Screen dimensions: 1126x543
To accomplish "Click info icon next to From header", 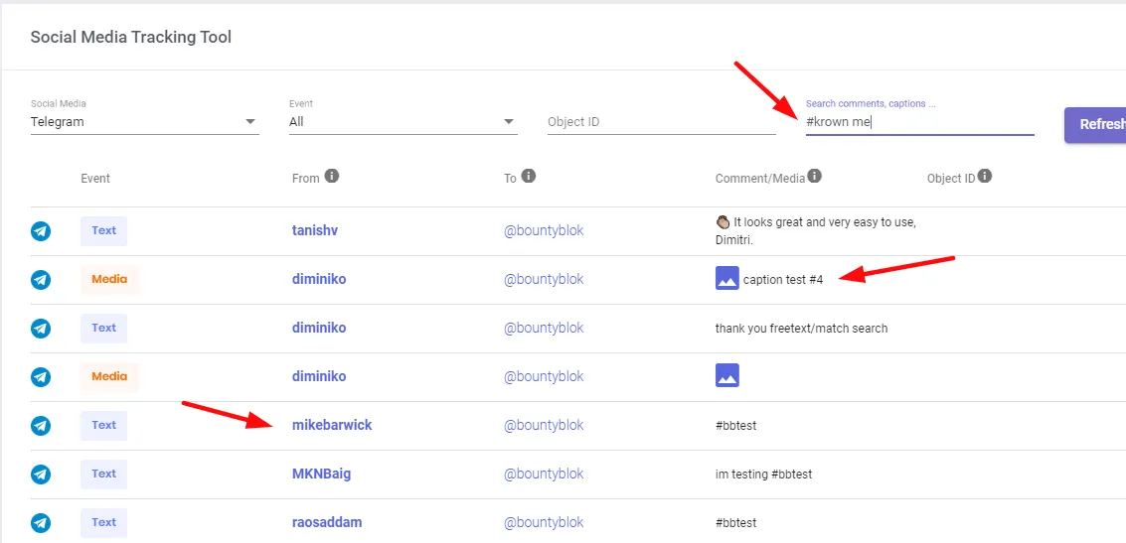I will 331,176.
